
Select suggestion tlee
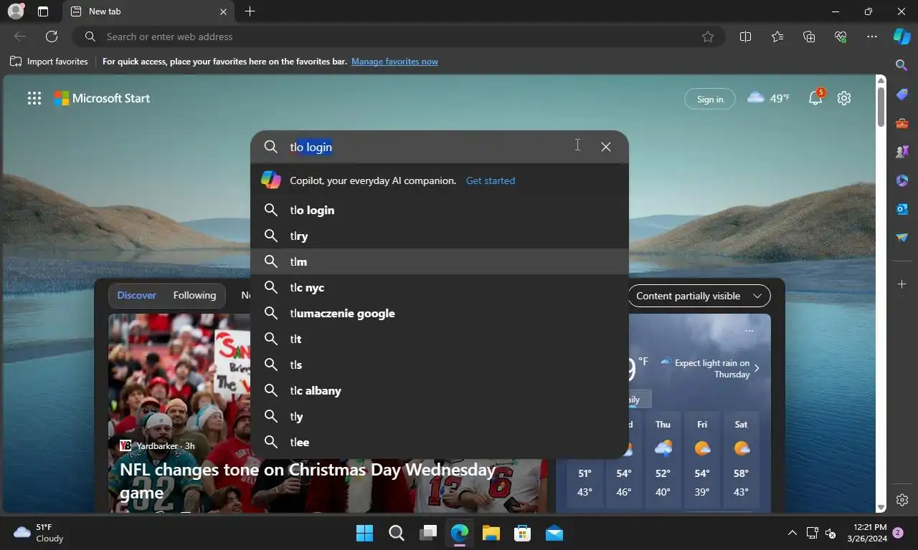[440, 442]
